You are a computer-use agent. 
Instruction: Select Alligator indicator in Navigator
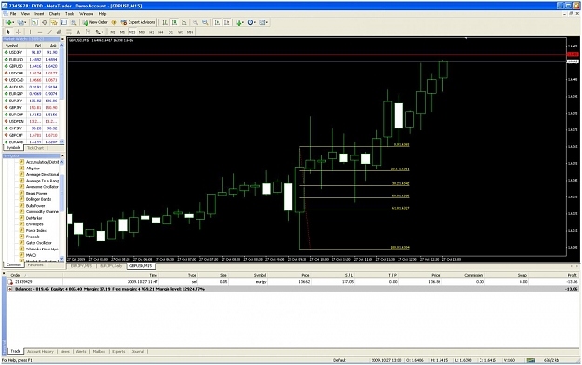point(33,169)
